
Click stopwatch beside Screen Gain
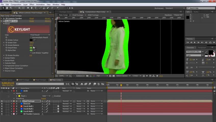coord(6,43)
